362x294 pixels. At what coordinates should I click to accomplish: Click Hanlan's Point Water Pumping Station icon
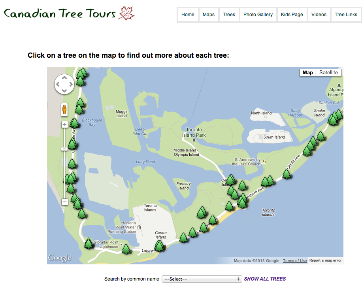coord(139,227)
